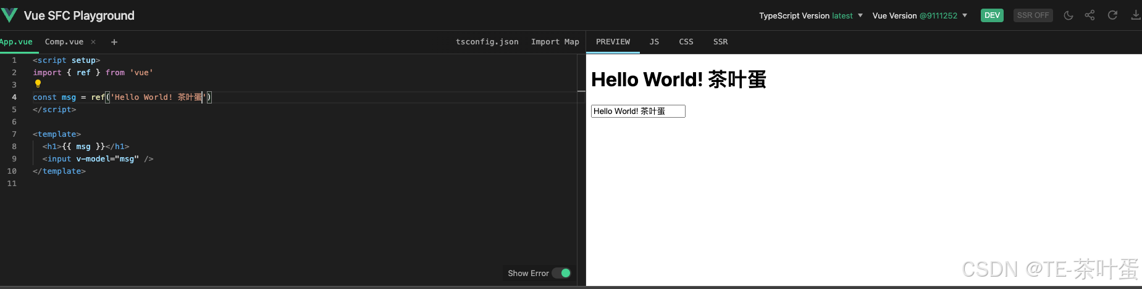This screenshot has height=289, width=1142.
Task: Click the lightbulb quick-fix icon
Action: [x=38, y=84]
